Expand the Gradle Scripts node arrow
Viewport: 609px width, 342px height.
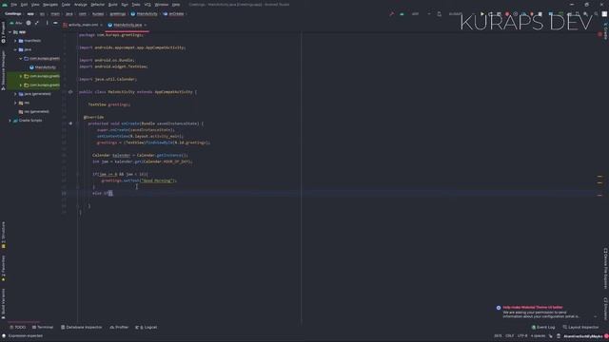point(10,121)
